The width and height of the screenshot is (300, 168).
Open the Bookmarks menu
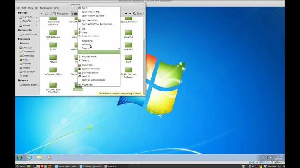click(x=46, y=8)
